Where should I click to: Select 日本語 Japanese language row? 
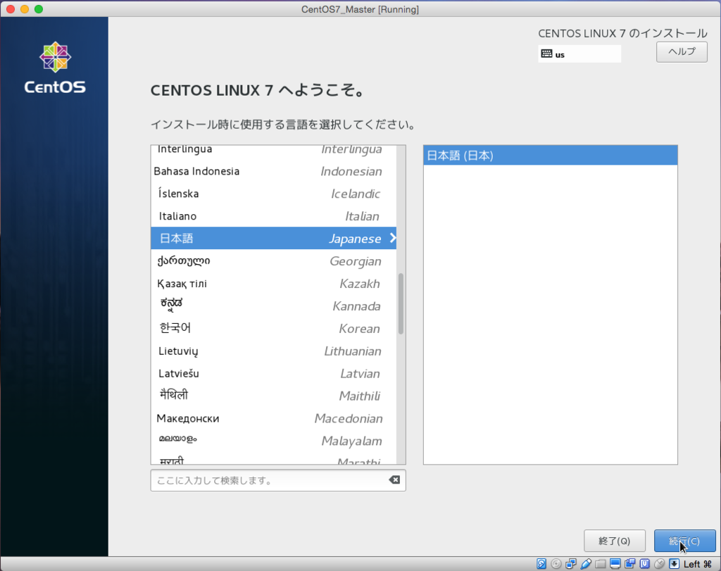pyautogui.click(x=274, y=238)
